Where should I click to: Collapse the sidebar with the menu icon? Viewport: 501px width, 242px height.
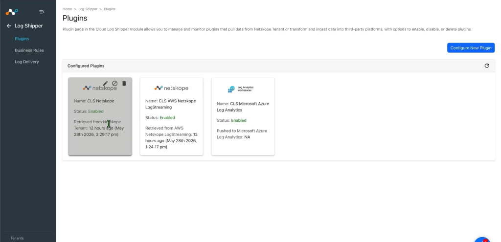point(42,12)
